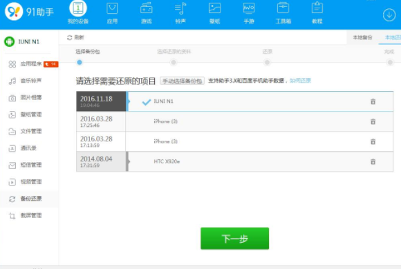401x269 pixels.
Task: Open 壁纸管理 in the sidebar
Action: coord(25,114)
